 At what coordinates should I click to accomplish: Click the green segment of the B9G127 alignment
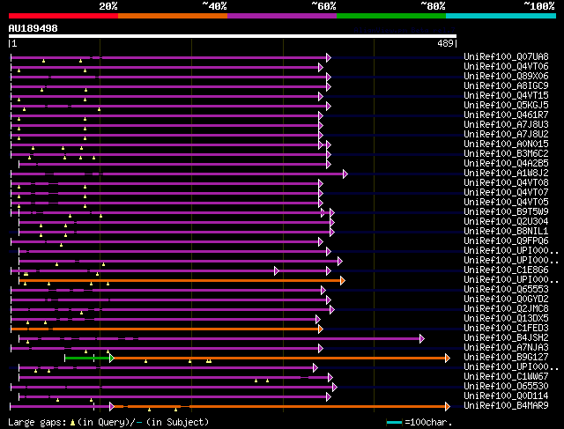click(x=87, y=358)
